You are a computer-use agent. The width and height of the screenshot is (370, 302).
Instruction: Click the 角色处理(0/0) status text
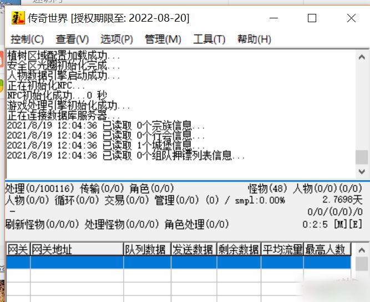197,224
